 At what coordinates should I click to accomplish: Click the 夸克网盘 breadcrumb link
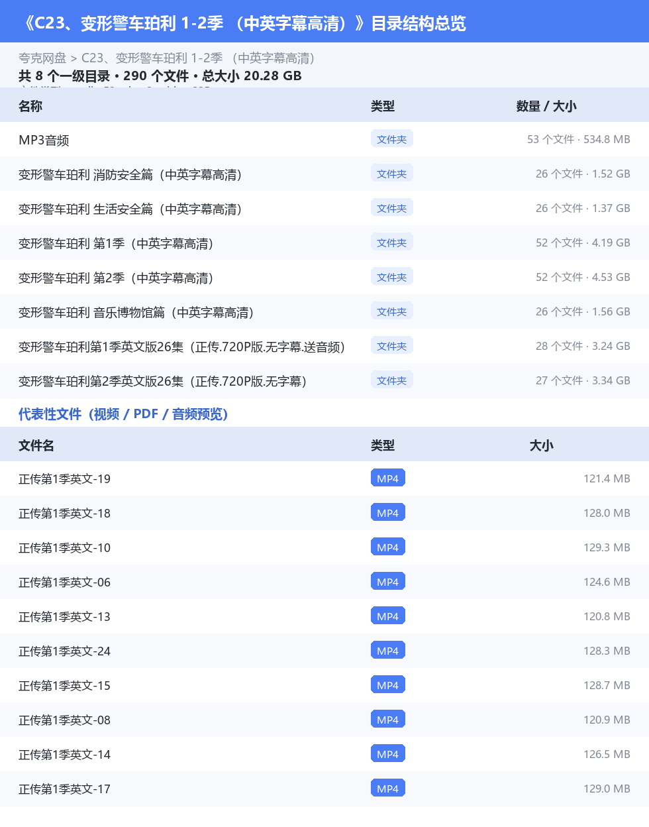coord(42,58)
